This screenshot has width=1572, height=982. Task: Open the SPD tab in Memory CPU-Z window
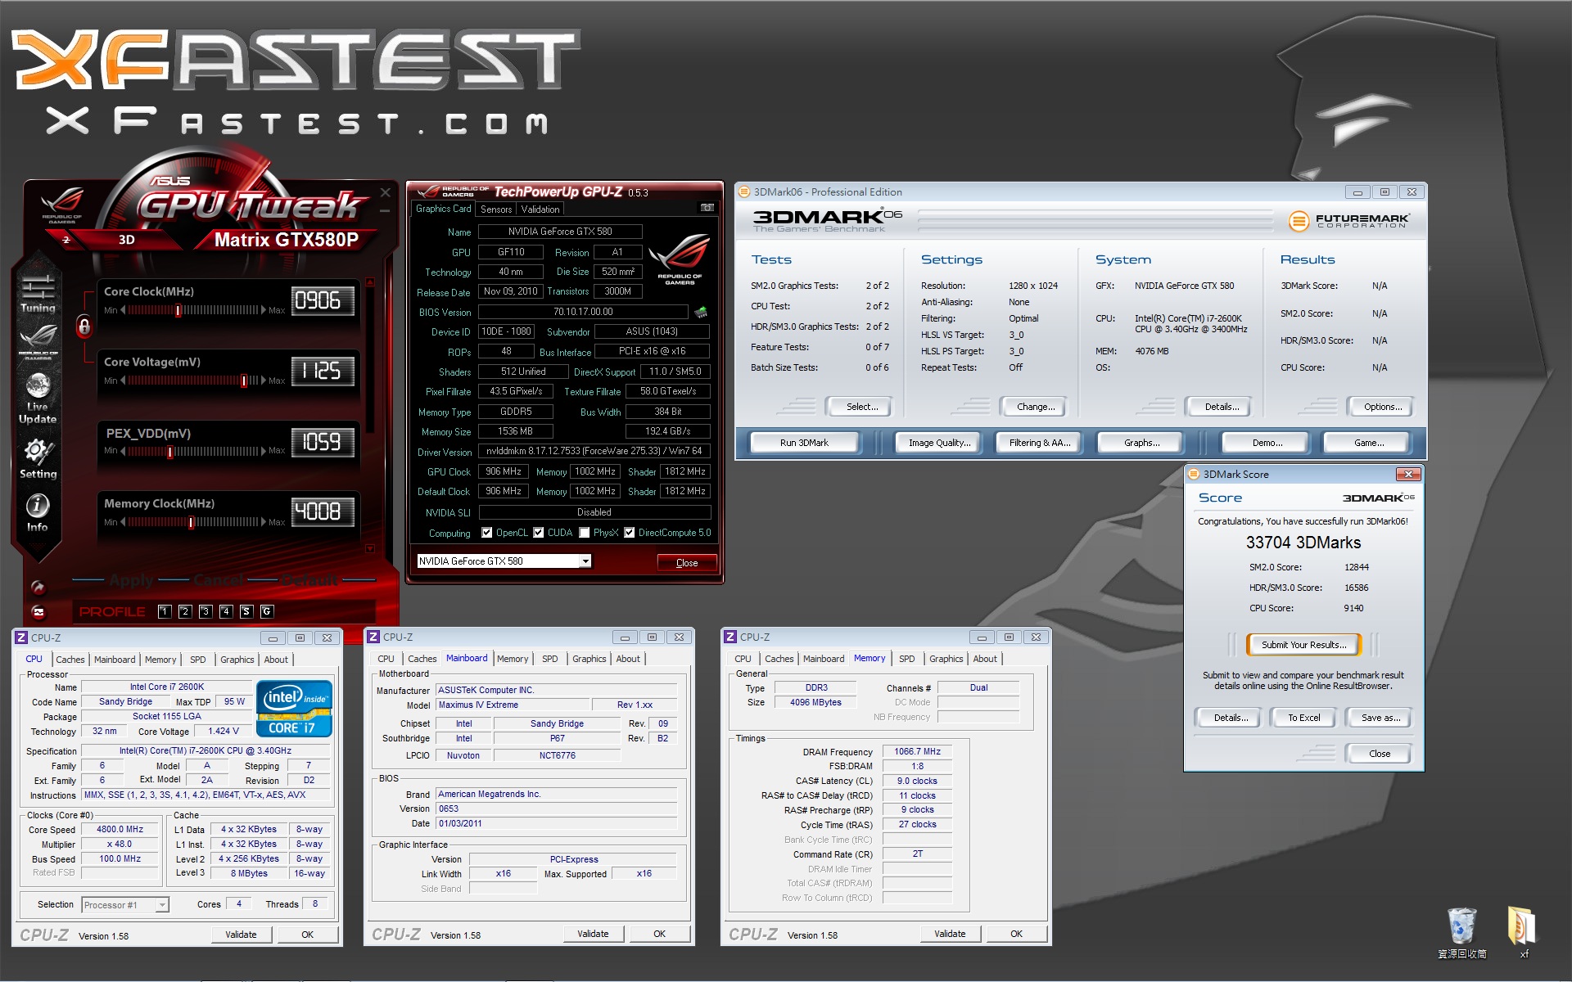pyautogui.click(x=906, y=659)
